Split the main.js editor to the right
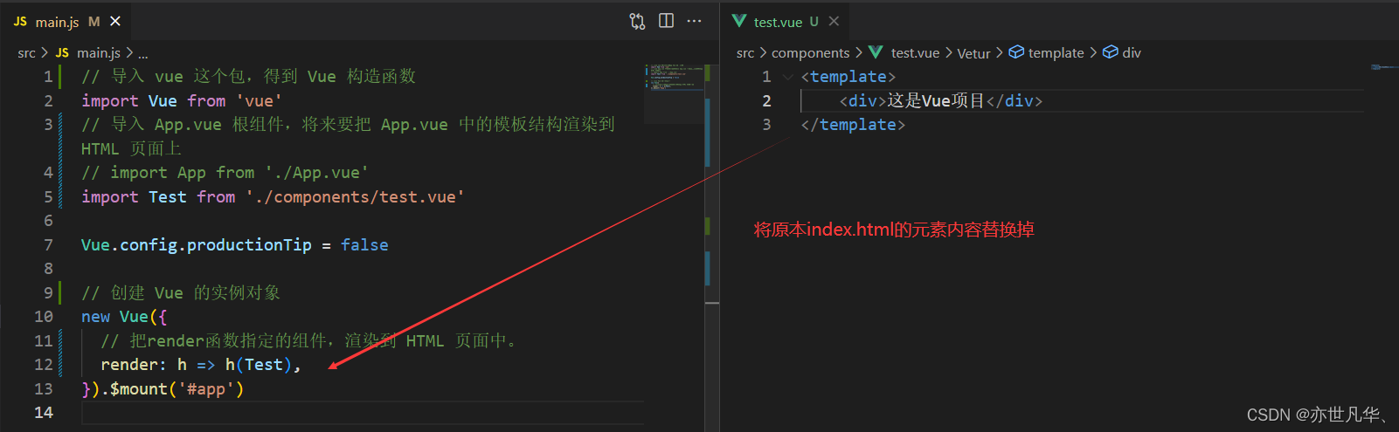 pos(666,21)
